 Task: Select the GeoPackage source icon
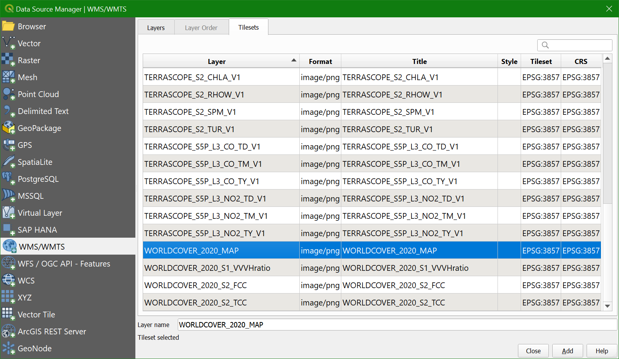(8, 128)
